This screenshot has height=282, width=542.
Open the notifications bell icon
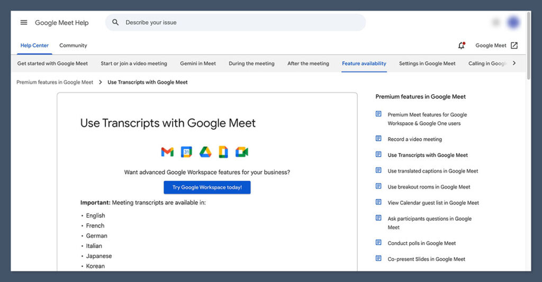click(462, 46)
